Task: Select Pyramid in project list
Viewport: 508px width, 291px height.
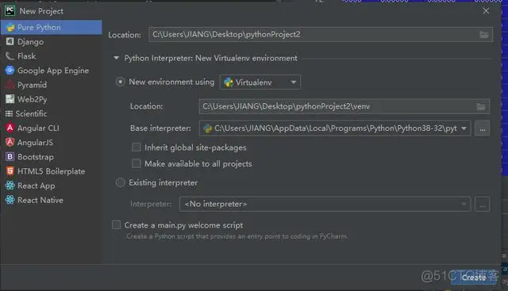Action: coord(51,85)
